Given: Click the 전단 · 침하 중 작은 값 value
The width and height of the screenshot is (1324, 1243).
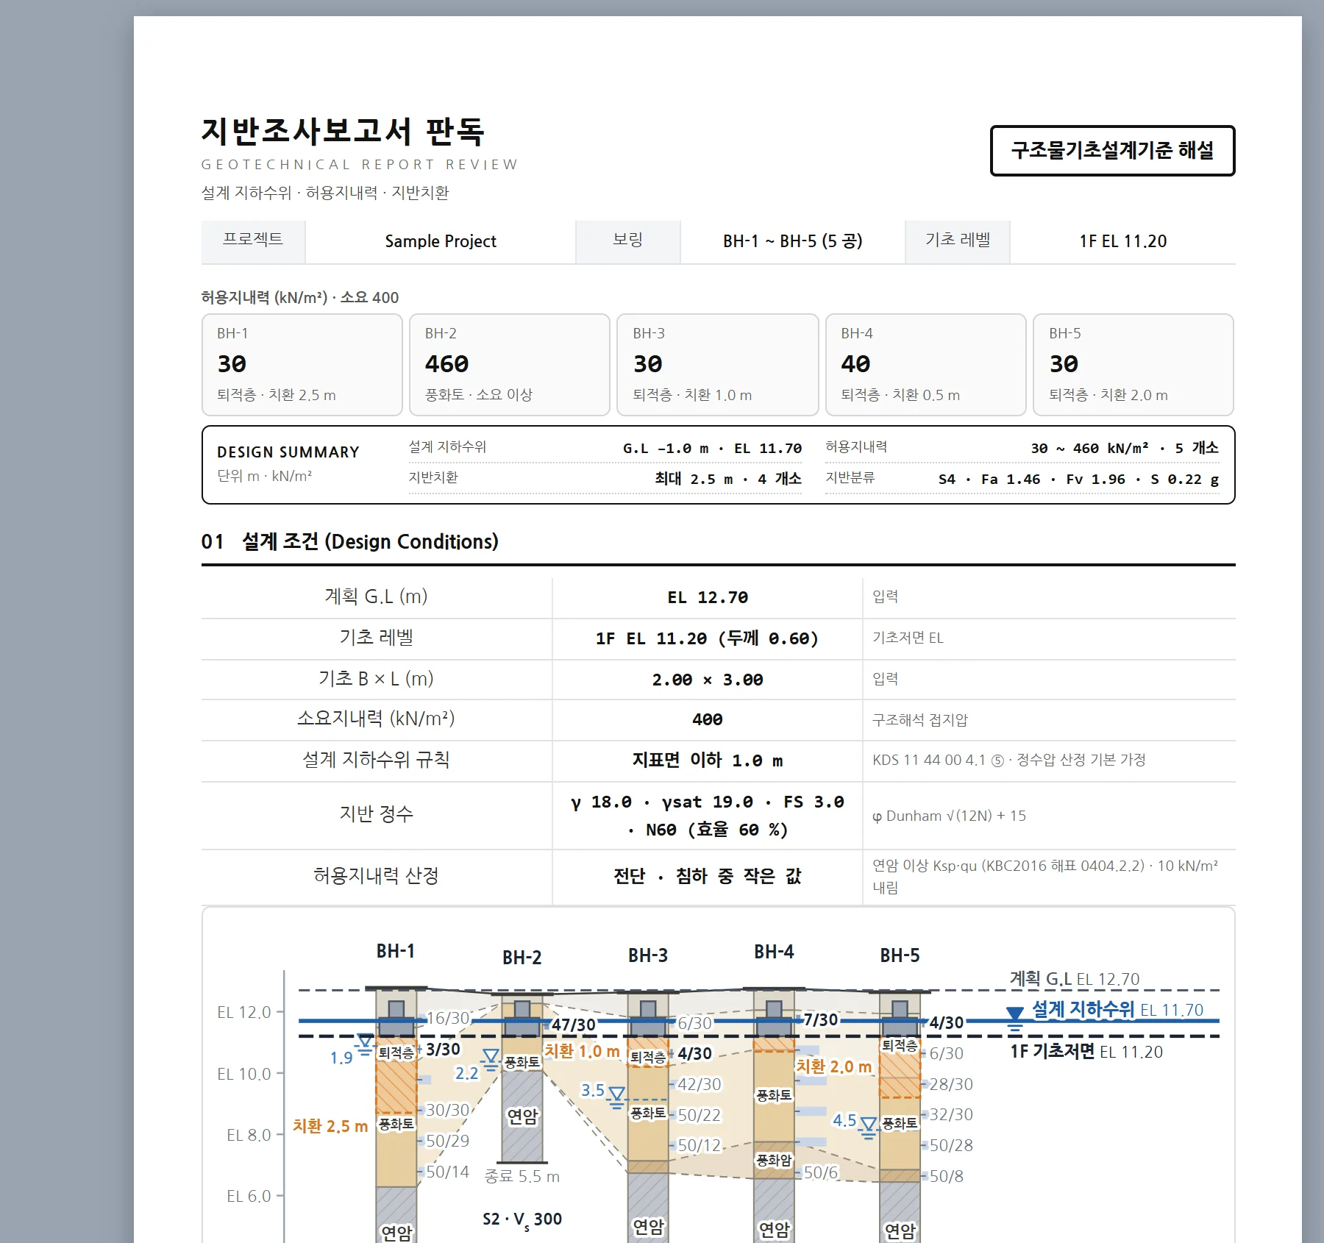Looking at the screenshot, I should 708,876.
